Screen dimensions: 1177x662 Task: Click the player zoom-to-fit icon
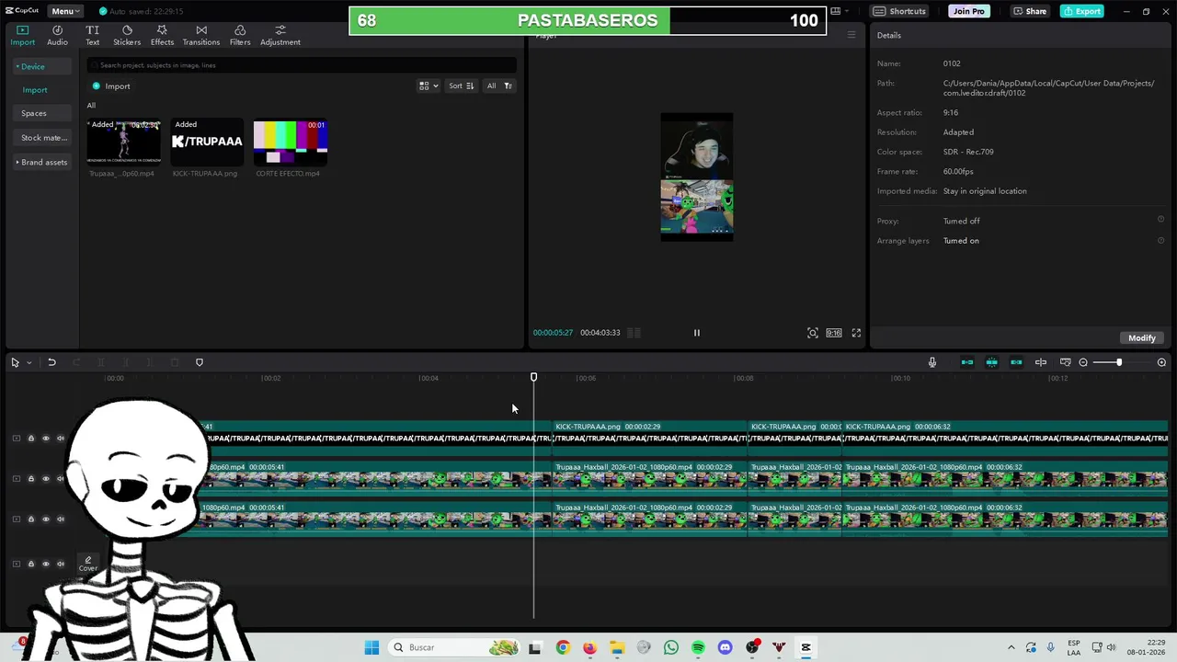tap(813, 333)
